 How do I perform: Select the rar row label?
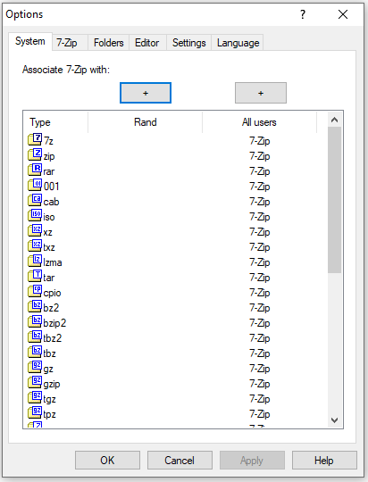[x=49, y=171]
